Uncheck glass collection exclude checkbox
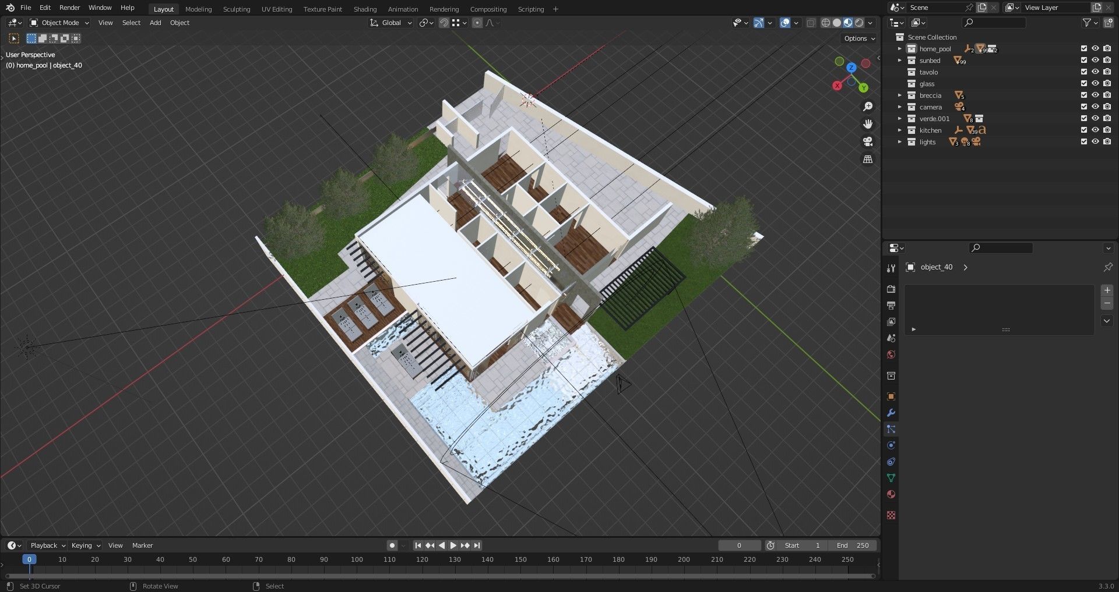Screen dimensions: 1119x592 point(1084,84)
